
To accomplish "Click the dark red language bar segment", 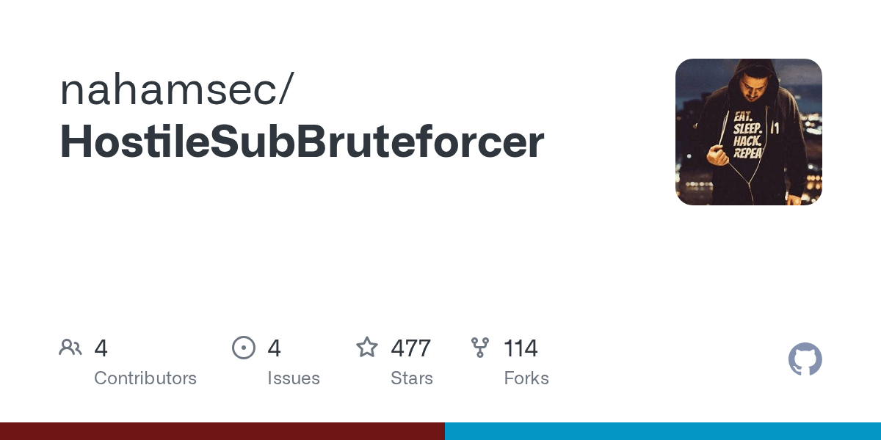I will pyautogui.click(x=222, y=431).
